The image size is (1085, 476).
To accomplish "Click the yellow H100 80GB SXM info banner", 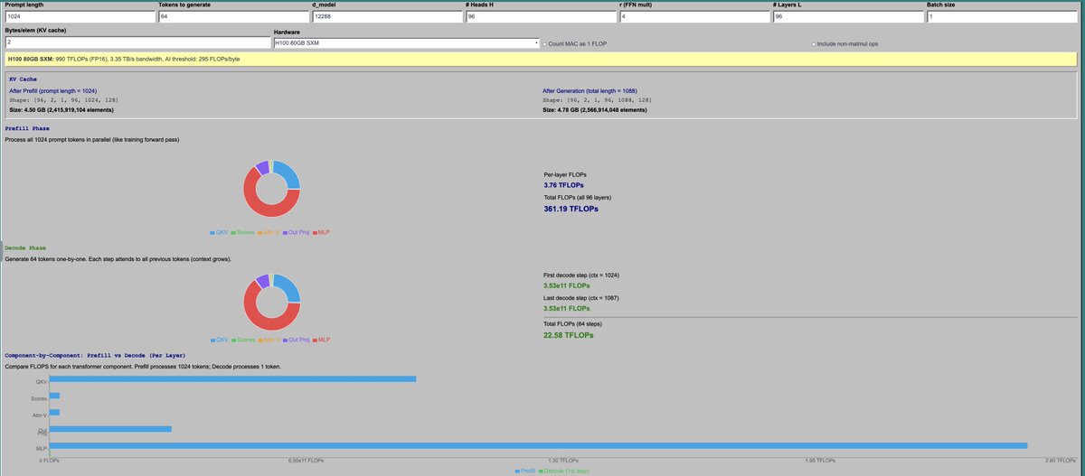I will point(541,59).
